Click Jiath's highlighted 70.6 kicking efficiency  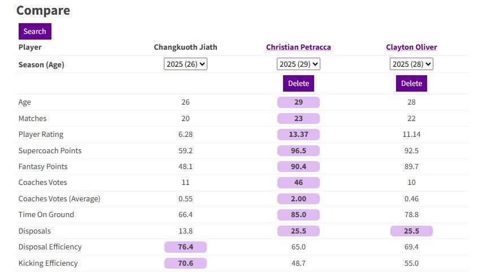tap(185, 263)
